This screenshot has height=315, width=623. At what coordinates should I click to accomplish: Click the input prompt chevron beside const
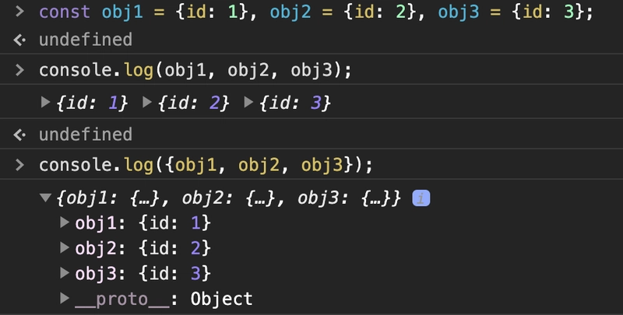click(19, 12)
